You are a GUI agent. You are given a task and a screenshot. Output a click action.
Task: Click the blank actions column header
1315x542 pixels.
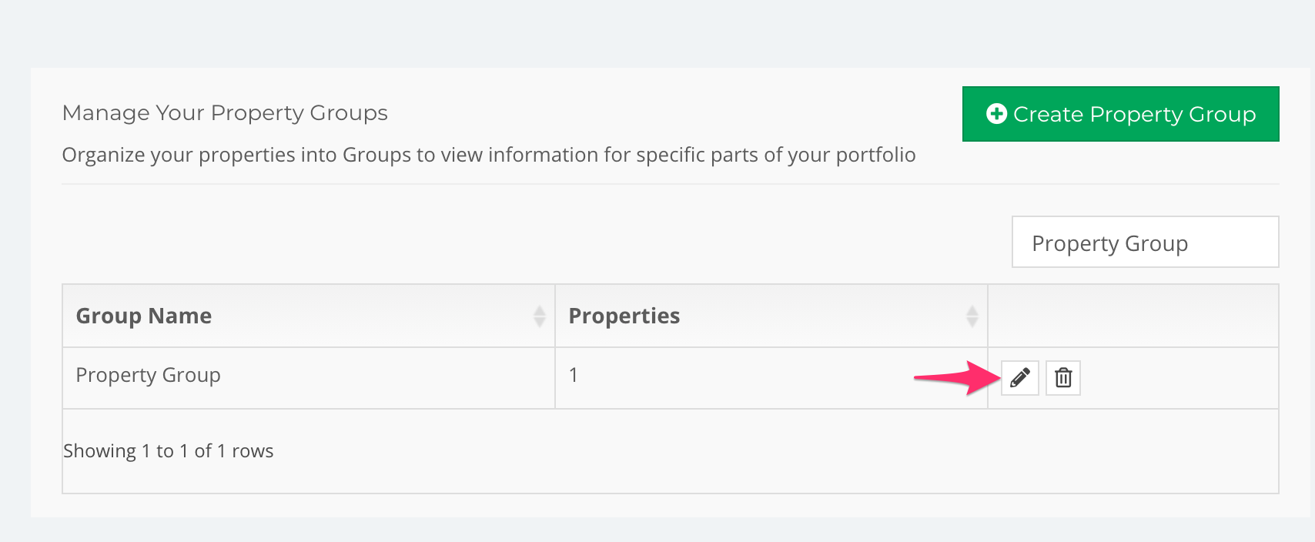point(1133,316)
